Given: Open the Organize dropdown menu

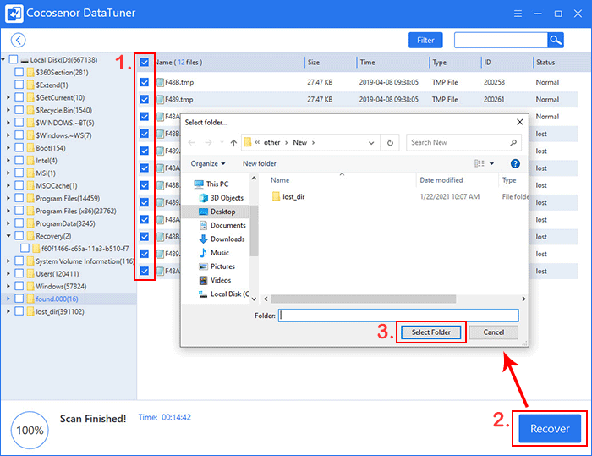Looking at the screenshot, I should click(x=208, y=163).
